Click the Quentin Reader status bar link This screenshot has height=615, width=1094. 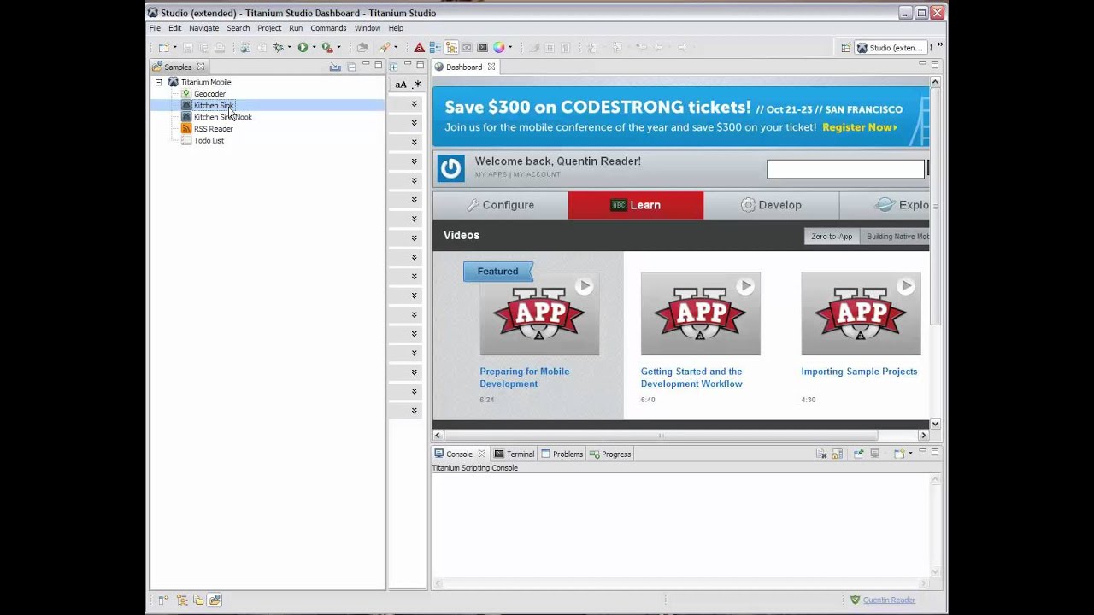click(x=889, y=600)
